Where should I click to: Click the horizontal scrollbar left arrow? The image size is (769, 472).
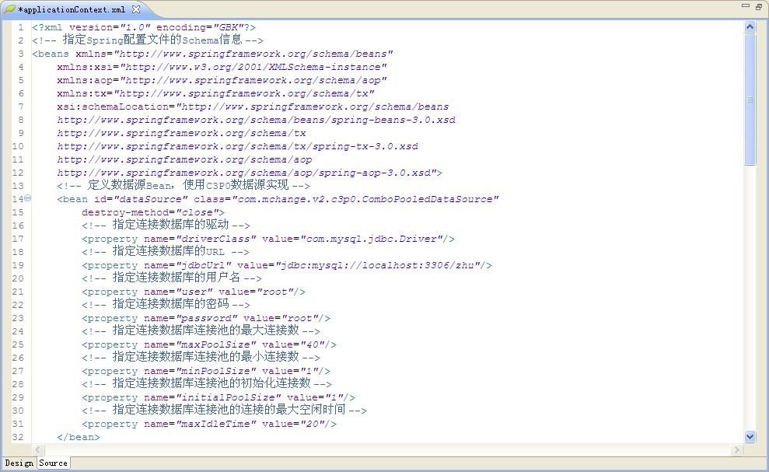[x=37, y=449]
